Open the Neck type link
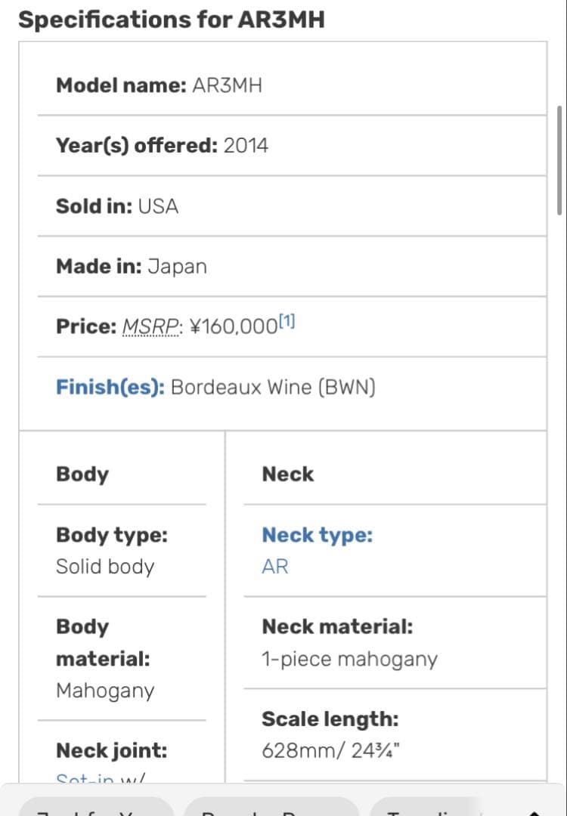The width and height of the screenshot is (567, 816). pyautogui.click(x=317, y=535)
